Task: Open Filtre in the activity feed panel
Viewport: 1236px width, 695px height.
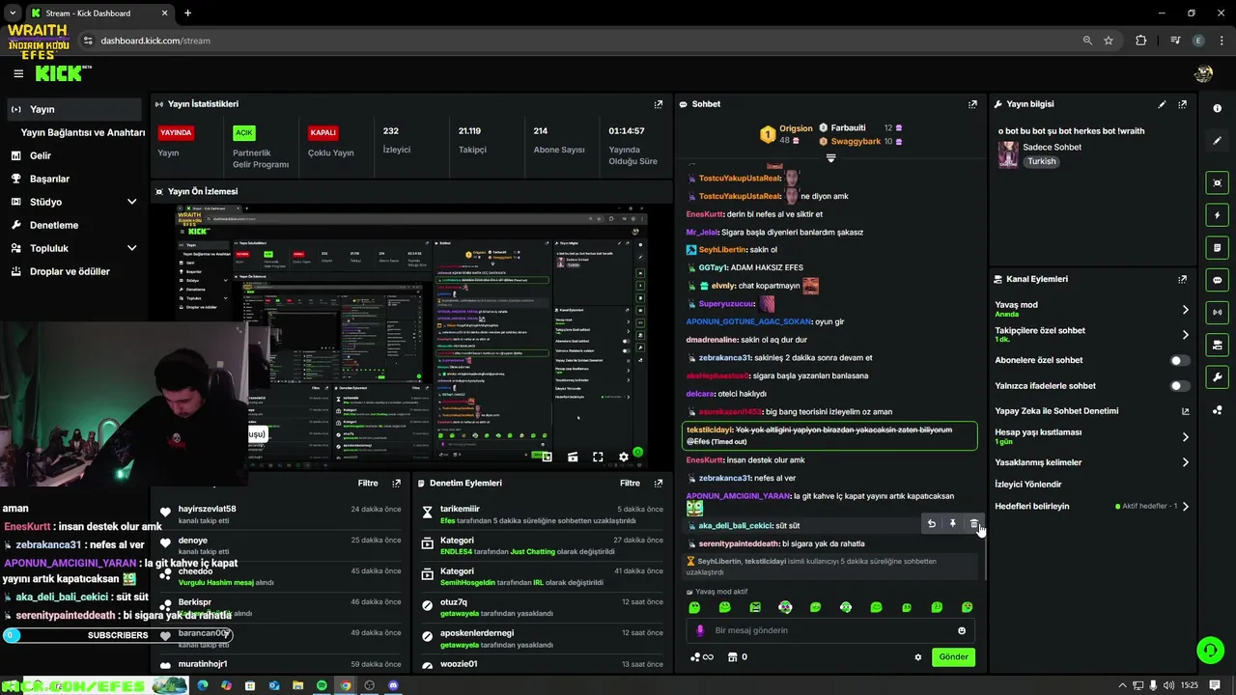Action: [x=368, y=483]
